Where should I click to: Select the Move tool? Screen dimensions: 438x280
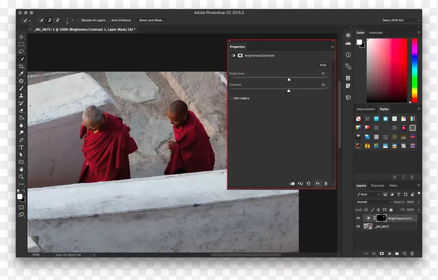(x=21, y=37)
